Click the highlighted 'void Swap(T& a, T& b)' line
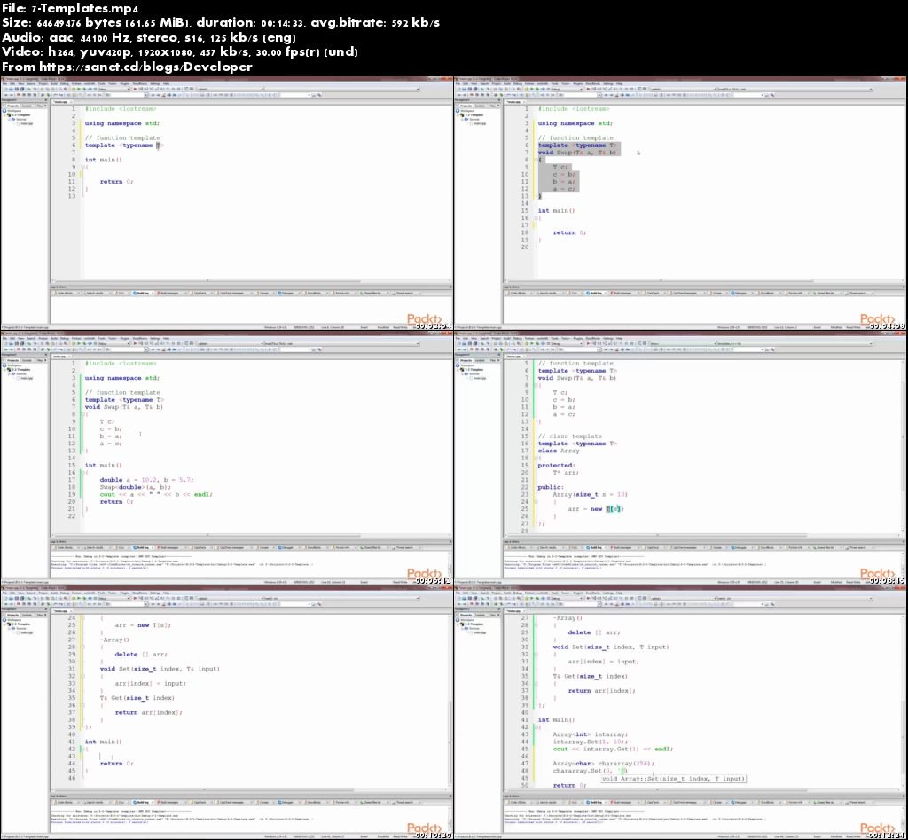Image resolution: width=908 pixels, height=840 pixels. coord(577,153)
